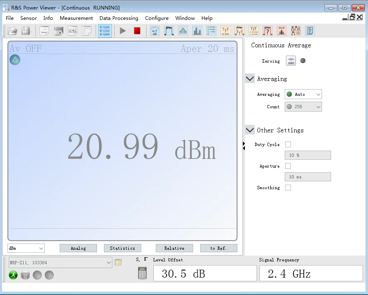Stop measurement with the red square button
Image resolution: width=368 pixels, height=295 pixels.
point(137,31)
